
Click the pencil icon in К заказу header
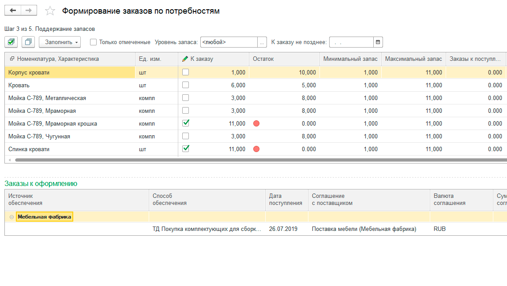point(185,59)
